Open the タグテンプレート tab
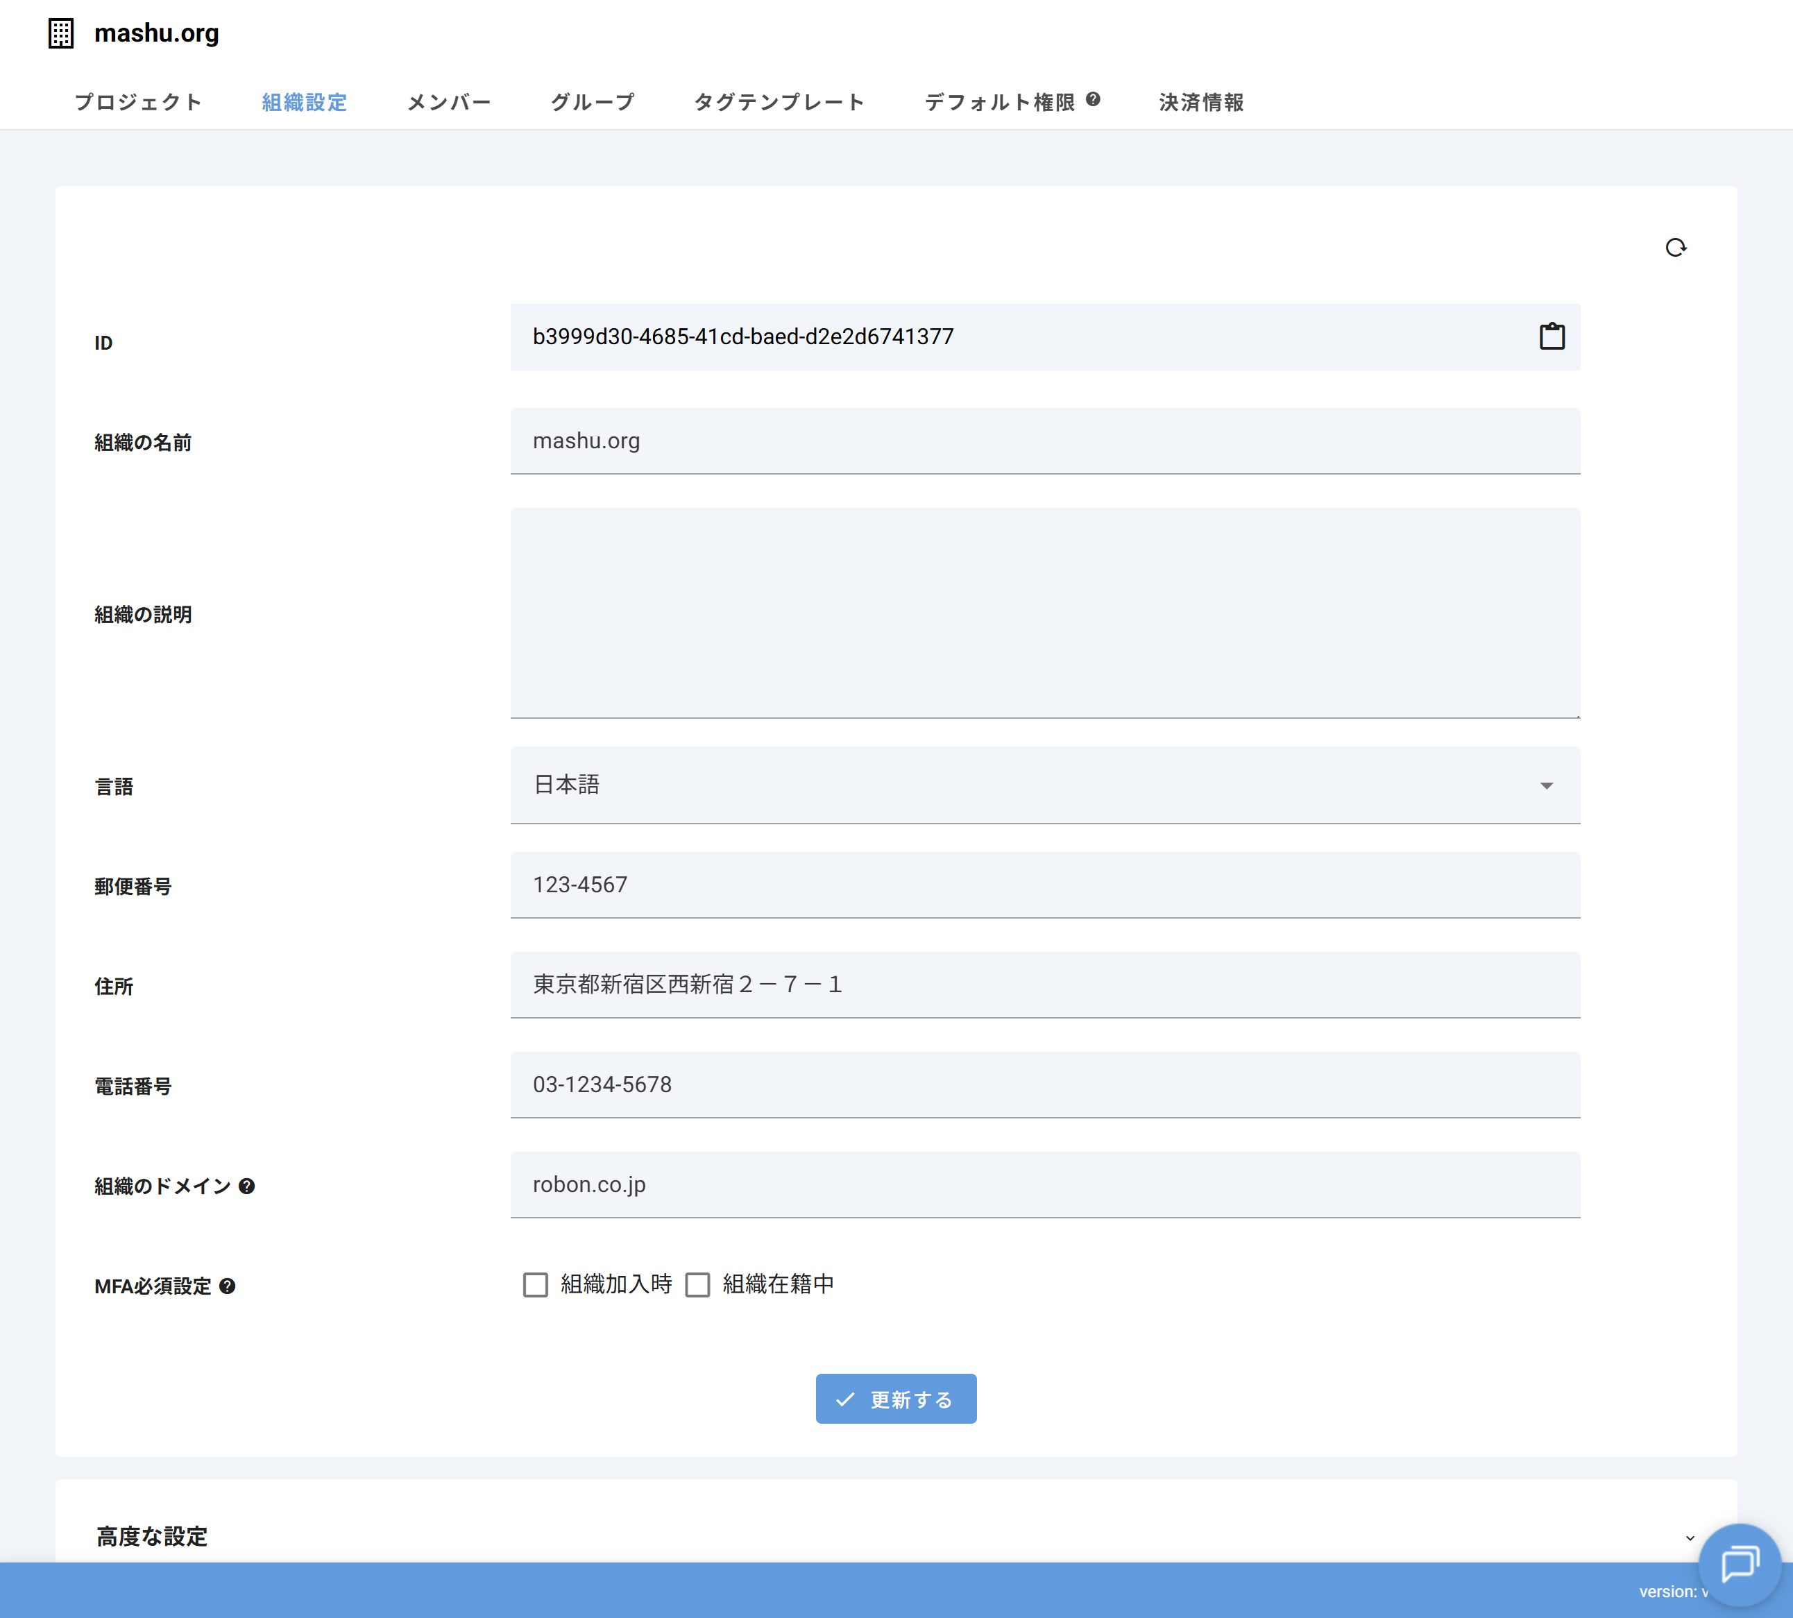The height and width of the screenshot is (1618, 1793). click(x=779, y=102)
